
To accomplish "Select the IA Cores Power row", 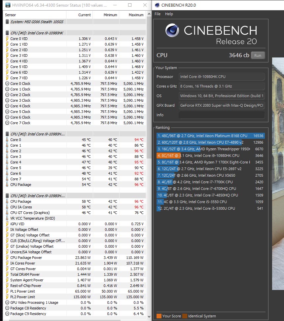I will 75,263.
